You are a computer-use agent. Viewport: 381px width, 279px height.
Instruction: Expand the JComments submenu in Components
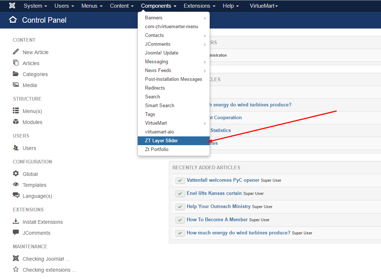coord(174,44)
